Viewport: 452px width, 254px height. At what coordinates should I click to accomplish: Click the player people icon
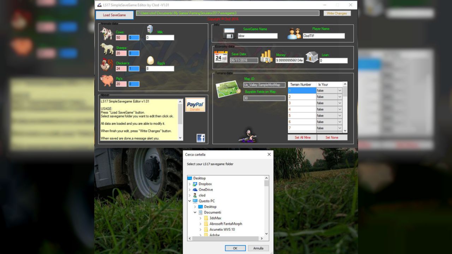[294, 34]
